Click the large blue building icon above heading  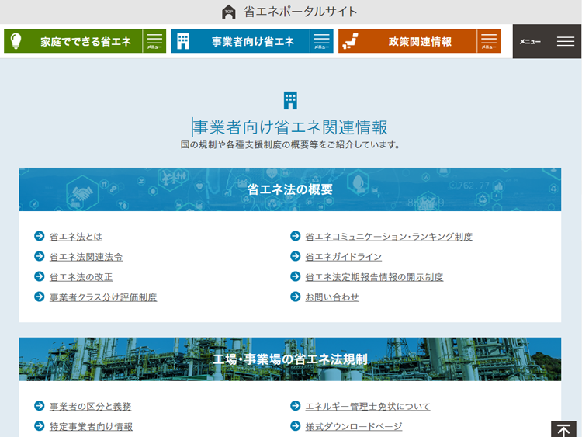tap(290, 100)
